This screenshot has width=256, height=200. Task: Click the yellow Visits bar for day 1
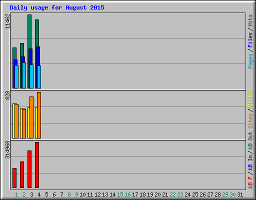pos(13,121)
